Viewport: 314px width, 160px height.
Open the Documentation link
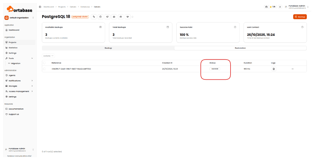(19, 109)
